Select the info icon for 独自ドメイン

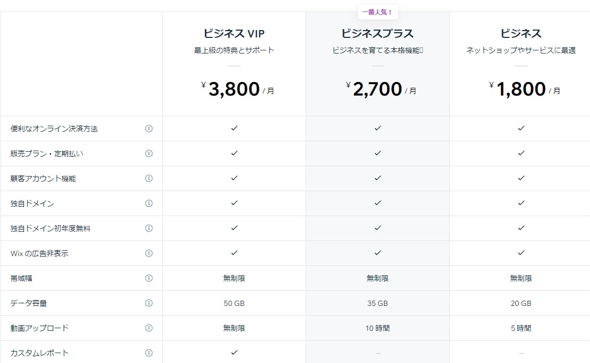[149, 203]
